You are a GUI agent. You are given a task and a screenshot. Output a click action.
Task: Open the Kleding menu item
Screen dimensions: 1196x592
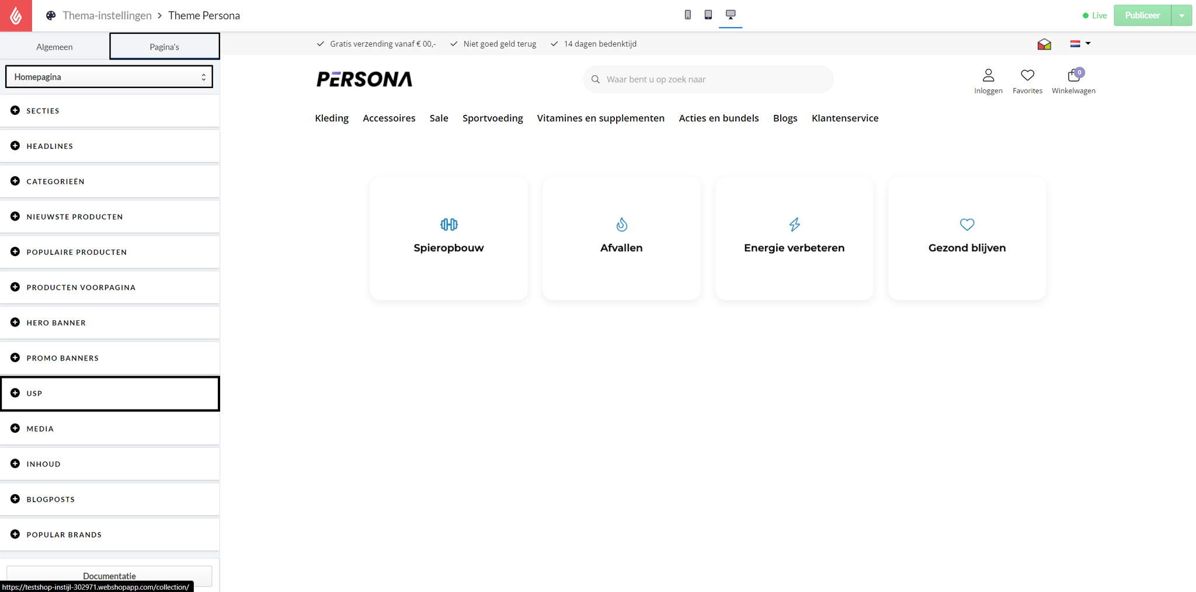click(332, 118)
